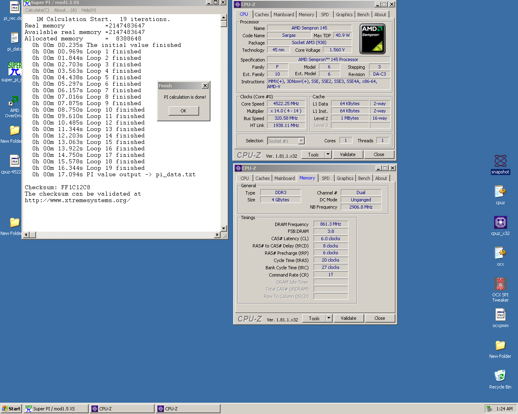Open About tab in upper CPU-Z
The height and width of the screenshot is (414, 518).
click(x=380, y=15)
